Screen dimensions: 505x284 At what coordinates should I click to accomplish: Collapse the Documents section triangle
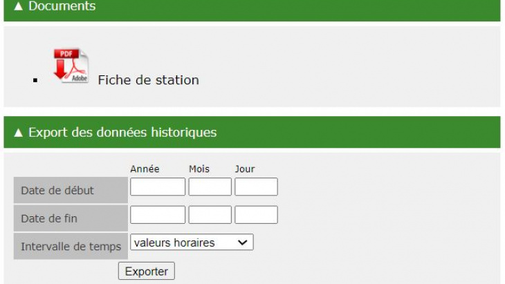click(x=18, y=6)
